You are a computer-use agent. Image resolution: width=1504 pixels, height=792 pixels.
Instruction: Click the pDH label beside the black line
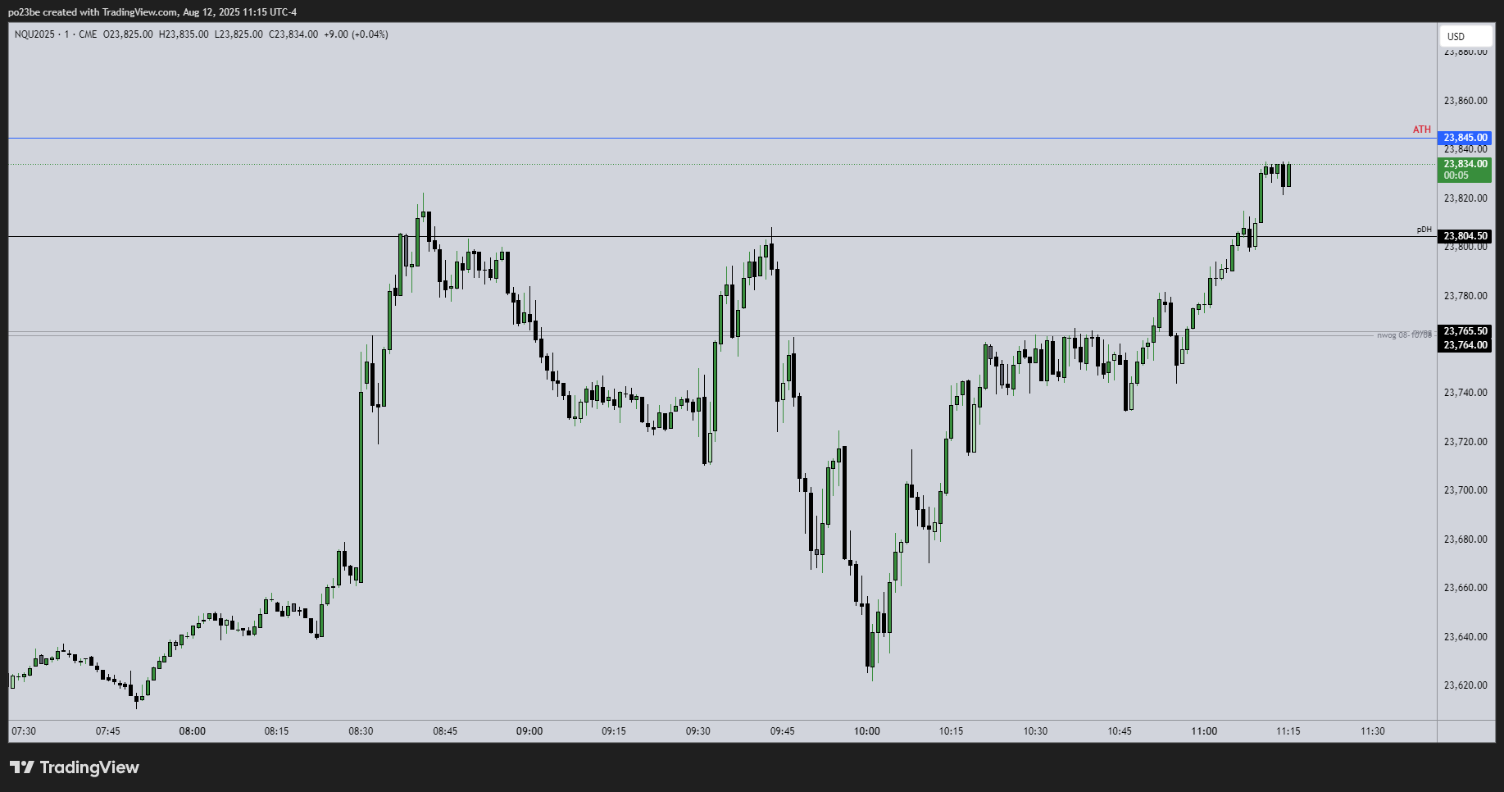(1424, 230)
